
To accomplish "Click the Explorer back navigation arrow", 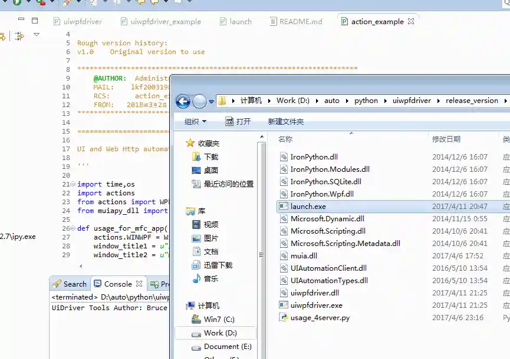I will (x=183, y=101).
